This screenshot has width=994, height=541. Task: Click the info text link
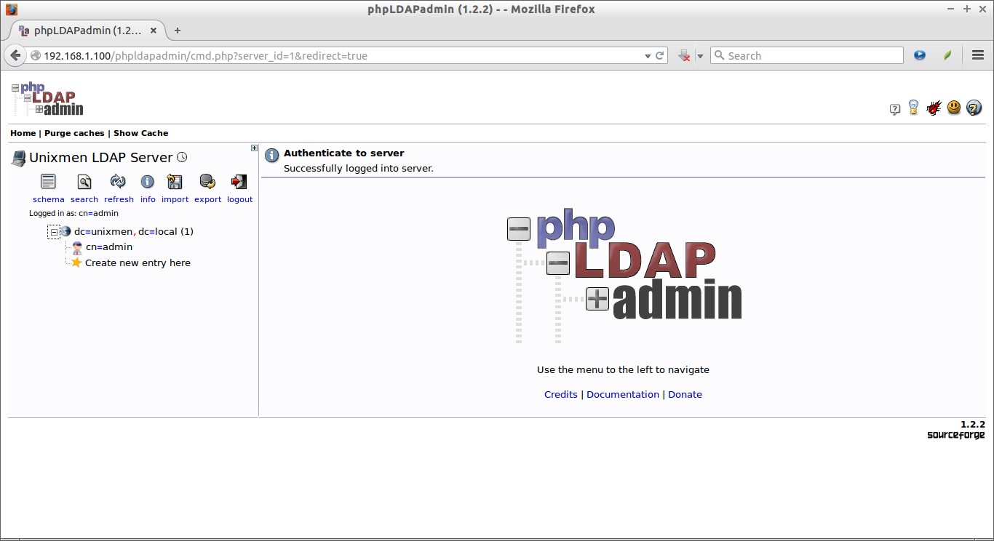(x=148, y=199)
